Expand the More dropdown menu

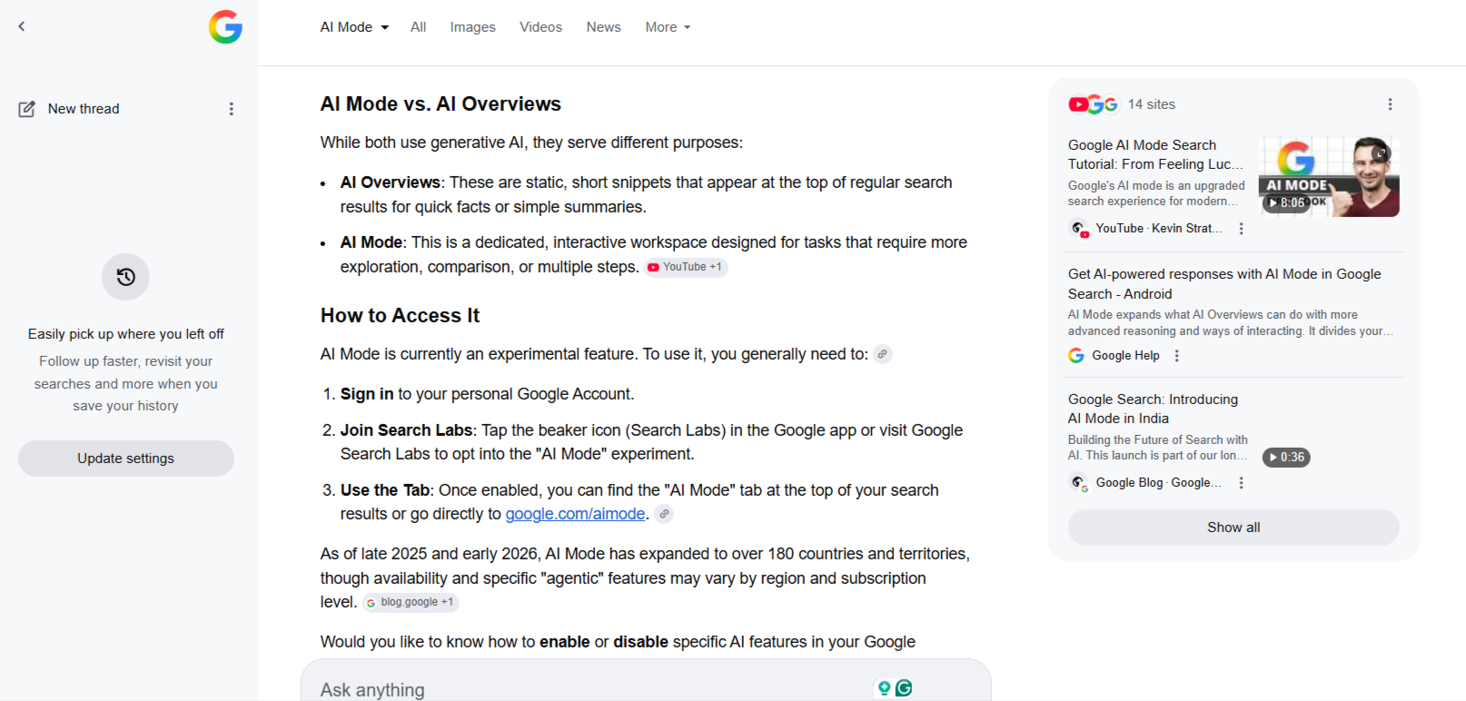point(668,27)
